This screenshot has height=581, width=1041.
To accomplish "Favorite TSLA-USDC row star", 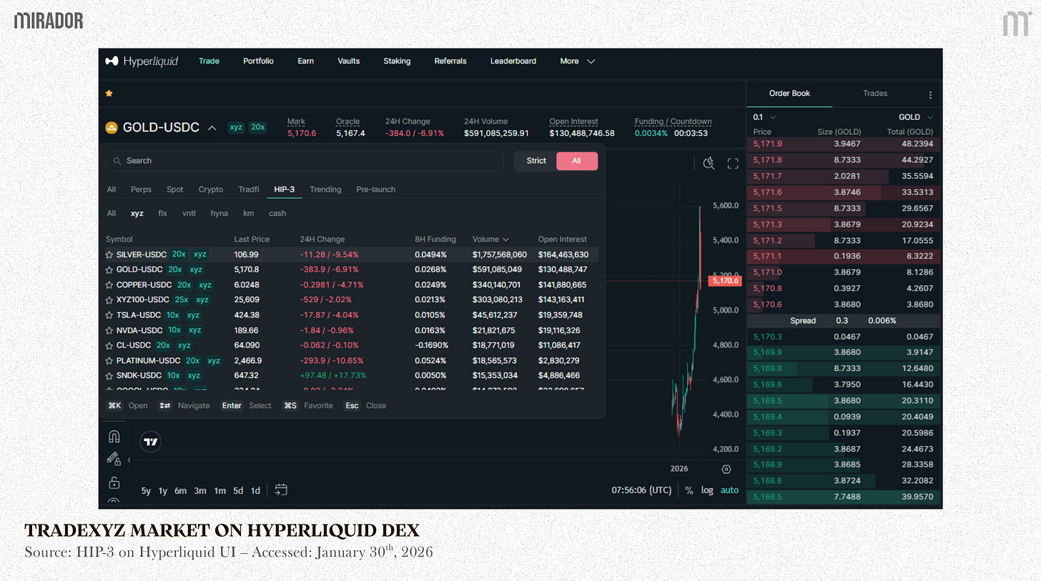I will tap(109, 315).
